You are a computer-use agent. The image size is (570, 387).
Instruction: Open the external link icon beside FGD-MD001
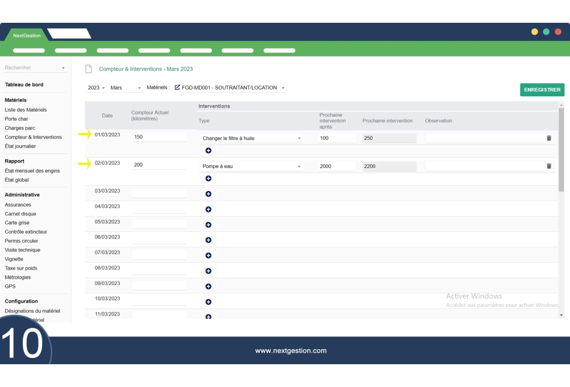click(x=177, y=88)
